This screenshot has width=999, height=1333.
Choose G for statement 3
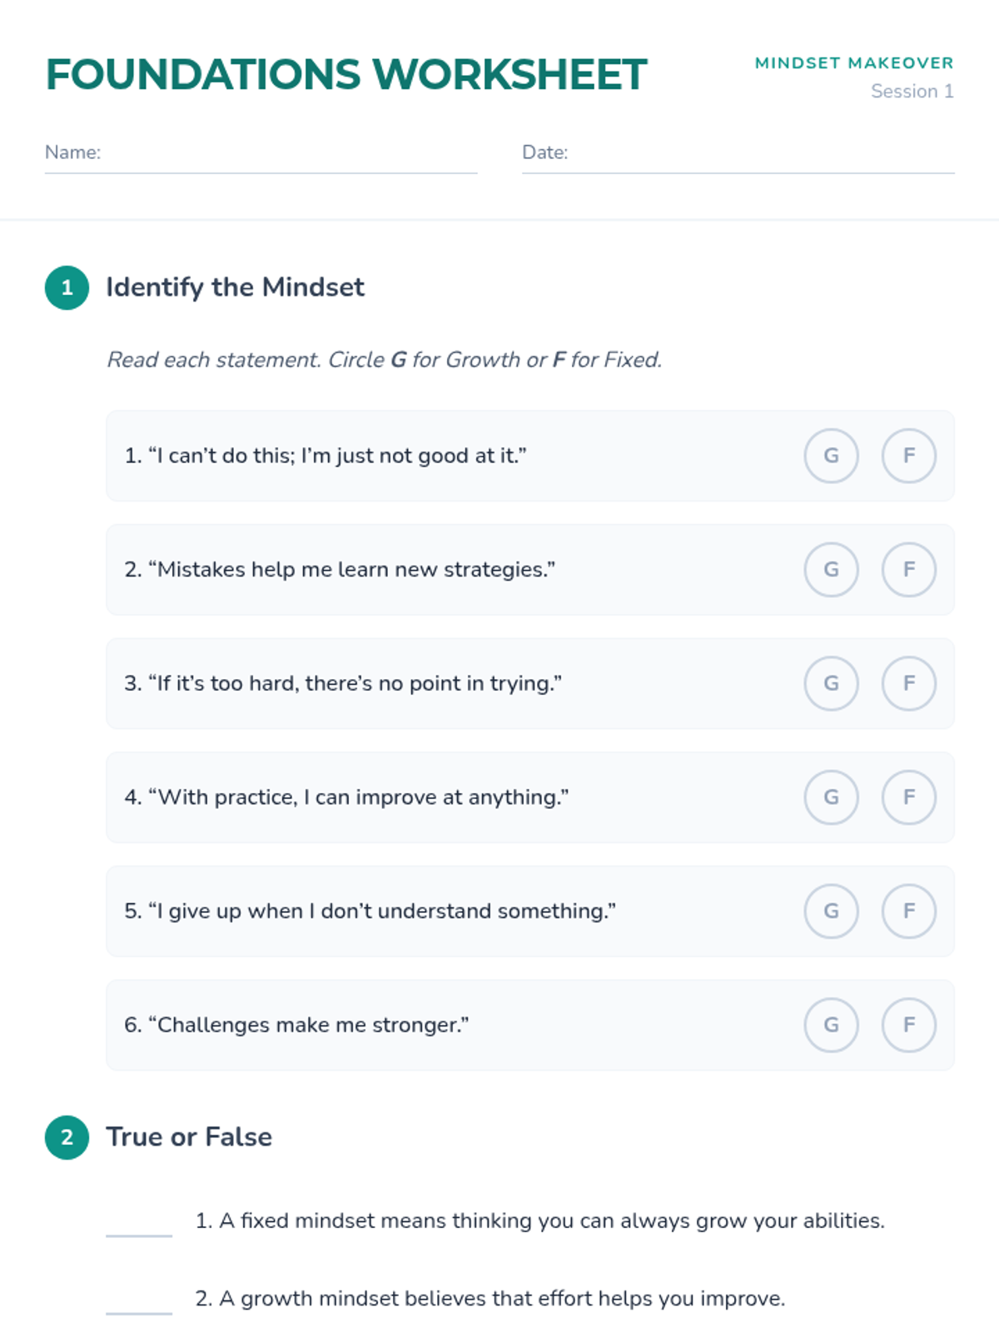(831, 683)
